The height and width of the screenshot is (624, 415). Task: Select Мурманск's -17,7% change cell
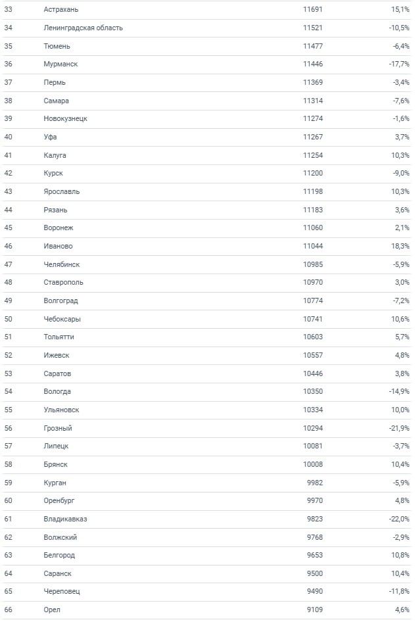click(x=399, y=64)
